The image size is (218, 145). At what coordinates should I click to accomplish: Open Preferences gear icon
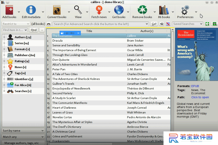(185, 10)
